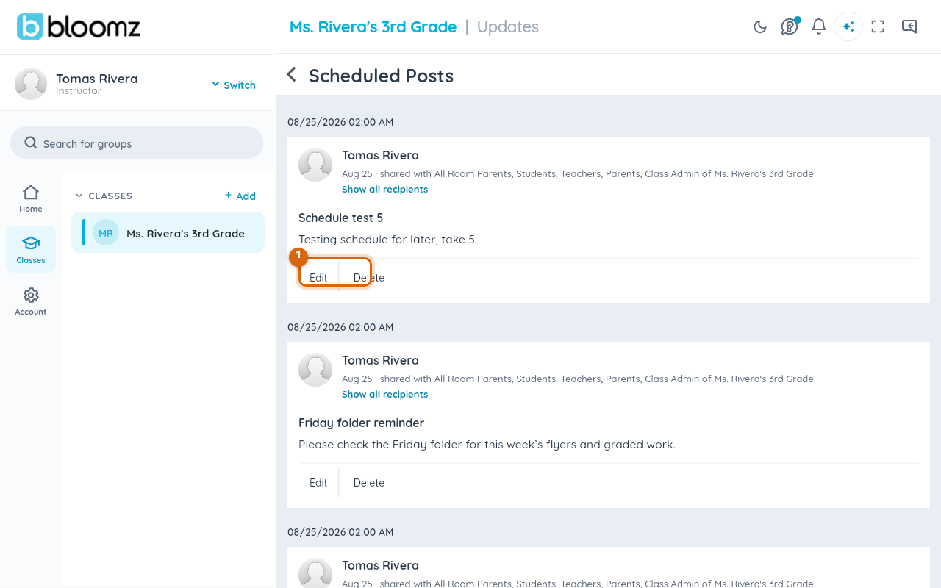This screenshot has width=941, height=588.
Task: Click 'Testing schedule for later, take 5.' text
Action: click(x=387, y=239)
